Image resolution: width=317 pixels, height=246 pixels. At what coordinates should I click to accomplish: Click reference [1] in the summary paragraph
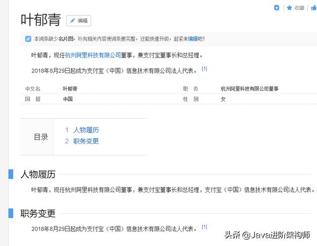204,69
